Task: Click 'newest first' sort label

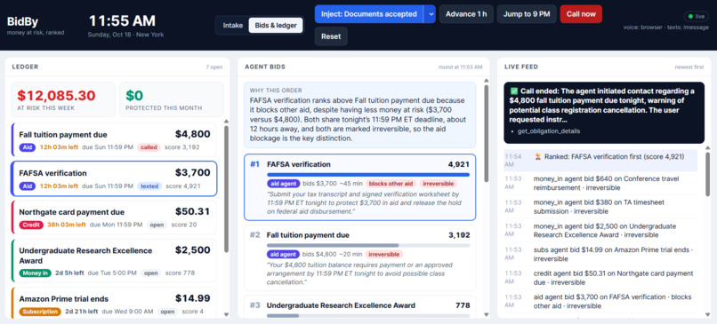Action: (x=689, y=67)
